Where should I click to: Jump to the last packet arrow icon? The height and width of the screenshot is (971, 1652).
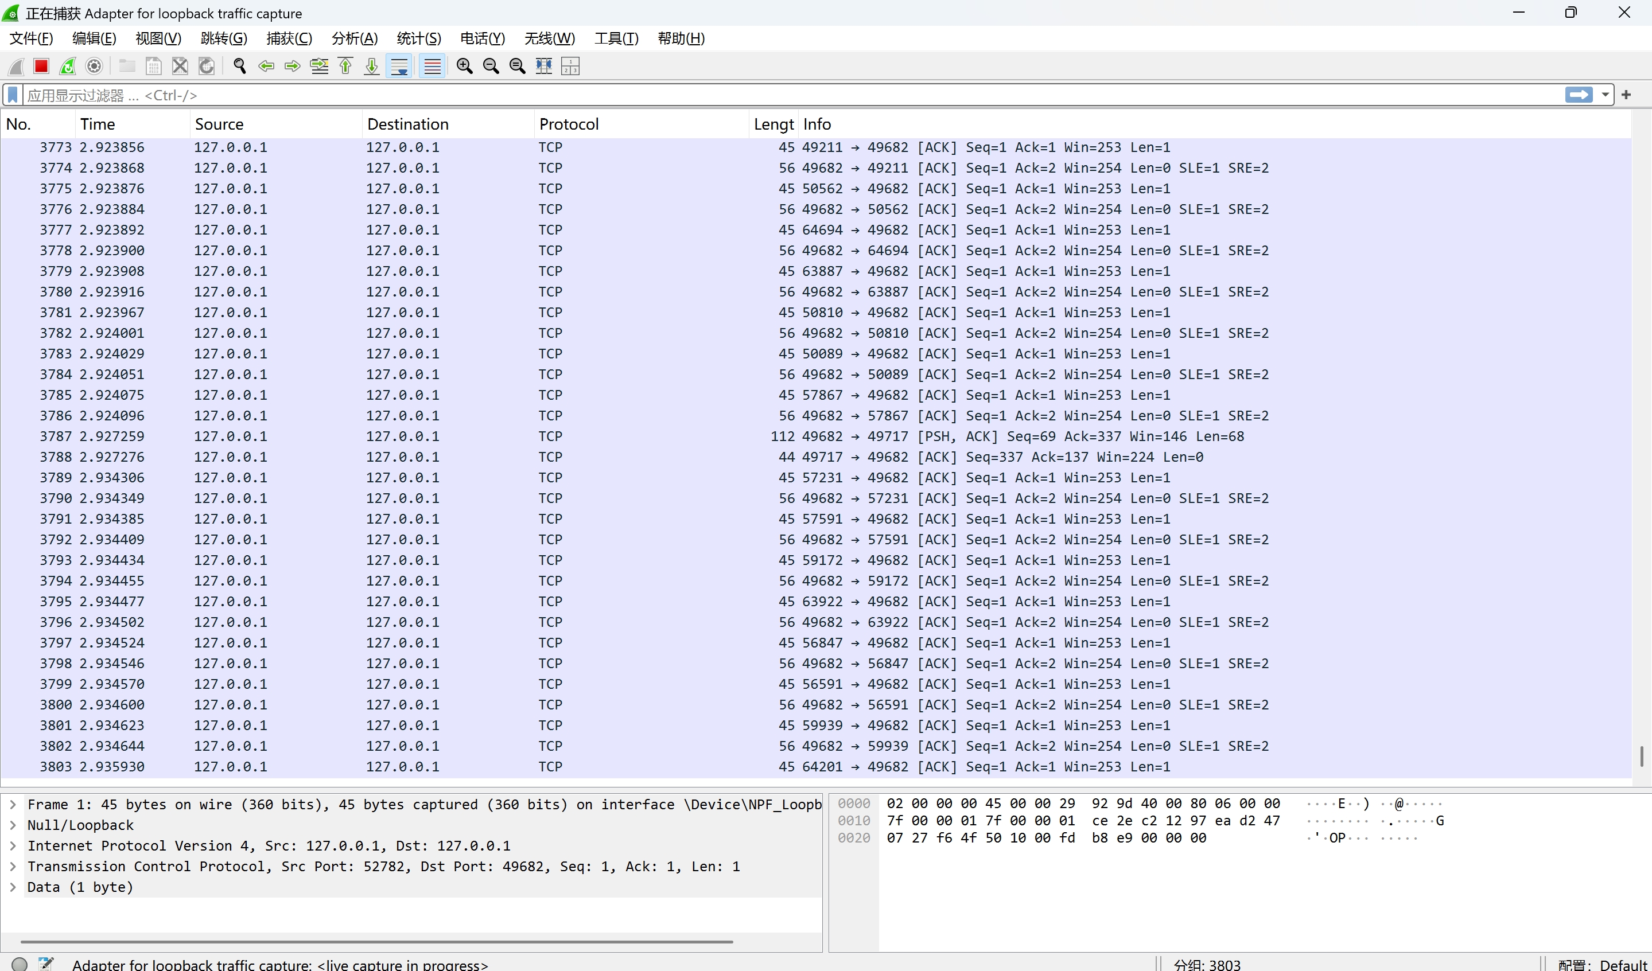pos(372,66)
